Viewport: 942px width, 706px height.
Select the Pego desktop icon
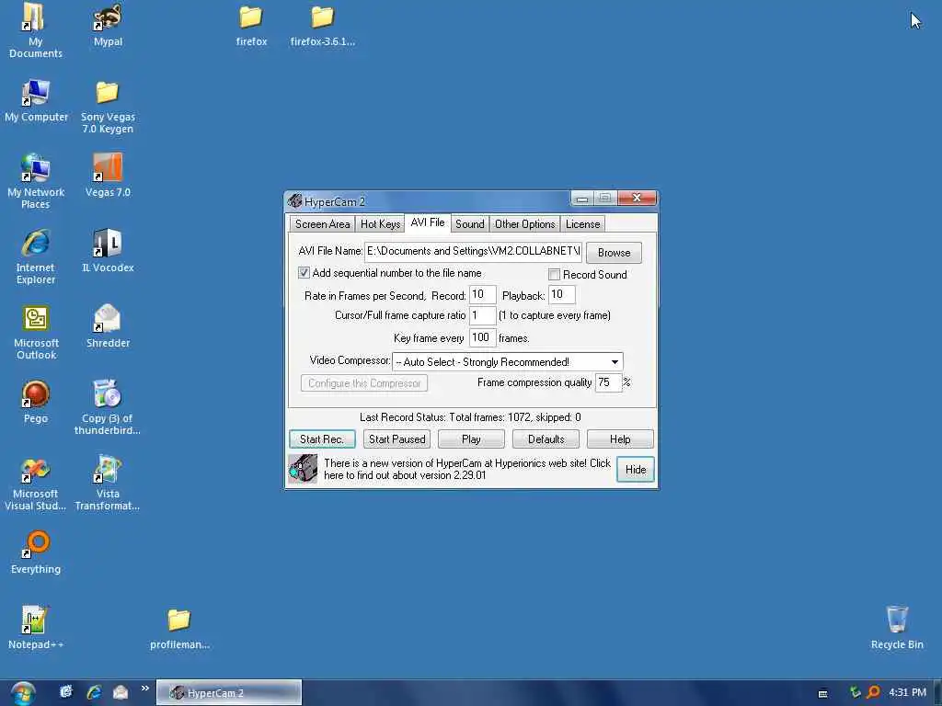pos(36,403)
